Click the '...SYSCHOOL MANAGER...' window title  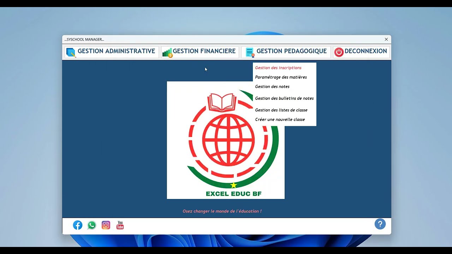84,40
